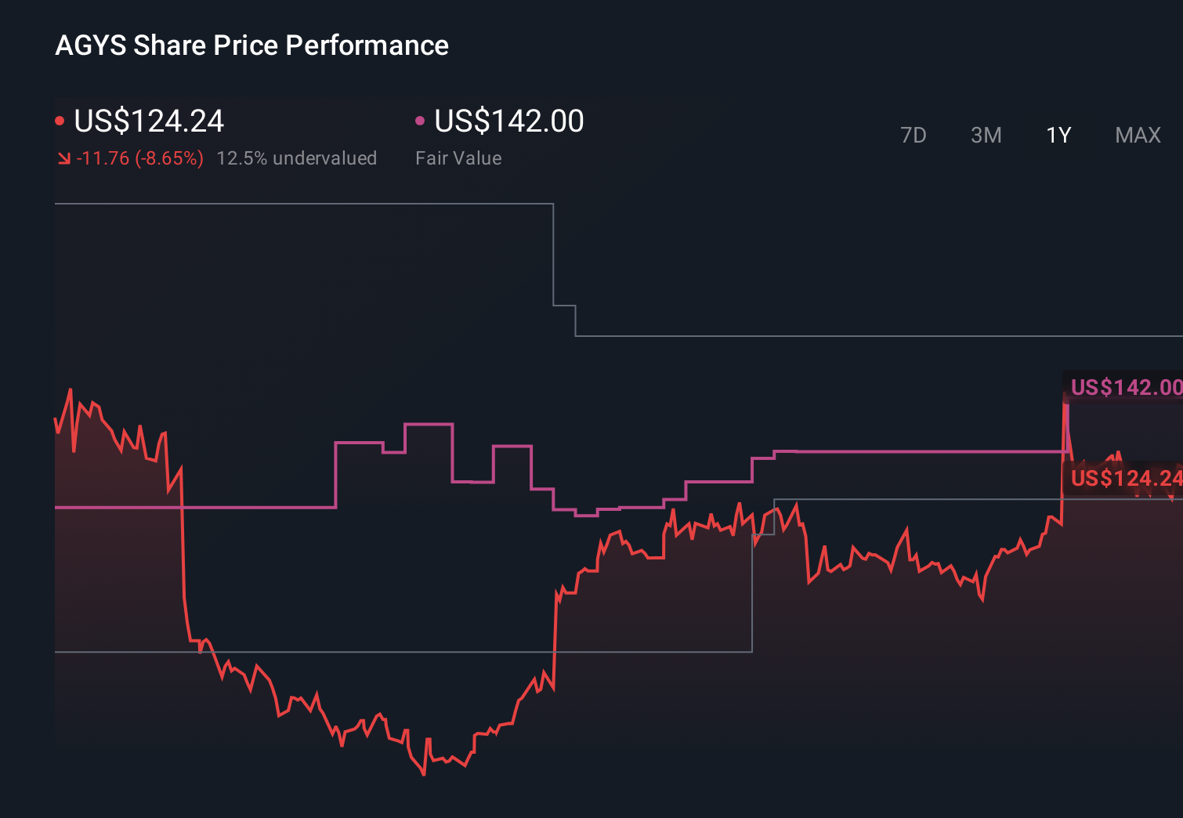Select the US$124.24 price tag on chart
The height and width of the screenshot is (818, 1183).
pos(1125,478)
